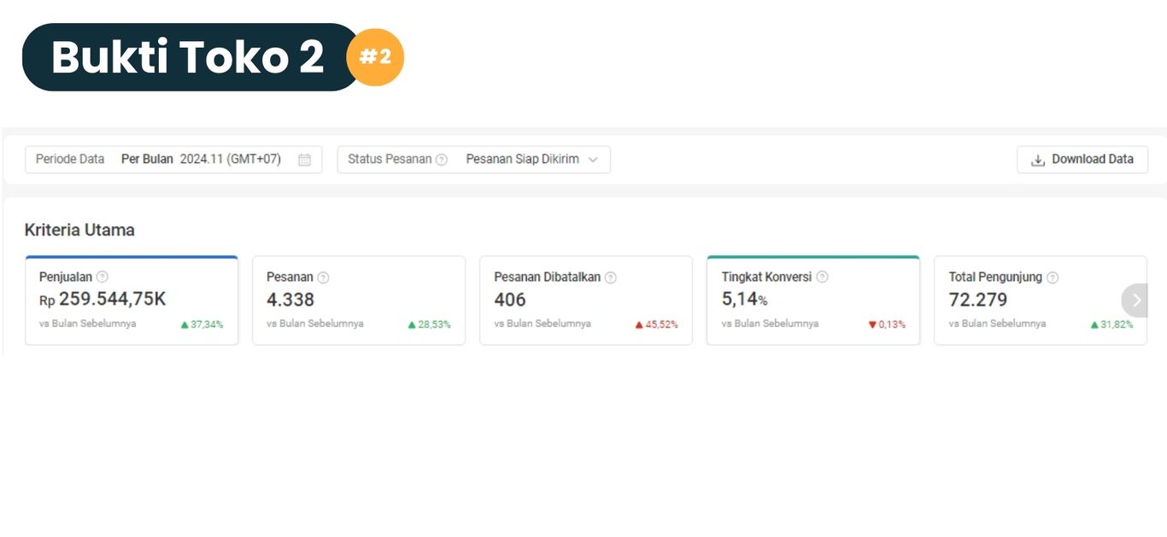Toggle the Pesanan metric card
Viewport: 1167px width, 537px height.
pyautogui.click(x=359, y=301)
